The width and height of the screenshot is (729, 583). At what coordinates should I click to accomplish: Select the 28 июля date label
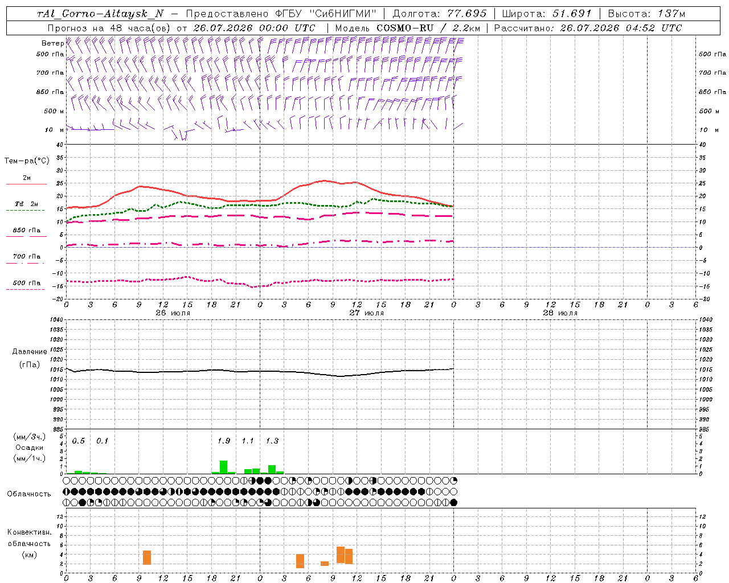(x=560, y=313)
